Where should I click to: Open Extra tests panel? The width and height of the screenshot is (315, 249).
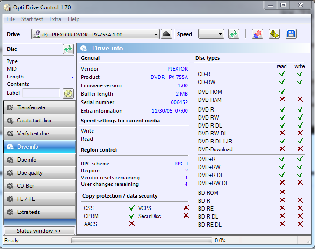[x=40, y=212]
